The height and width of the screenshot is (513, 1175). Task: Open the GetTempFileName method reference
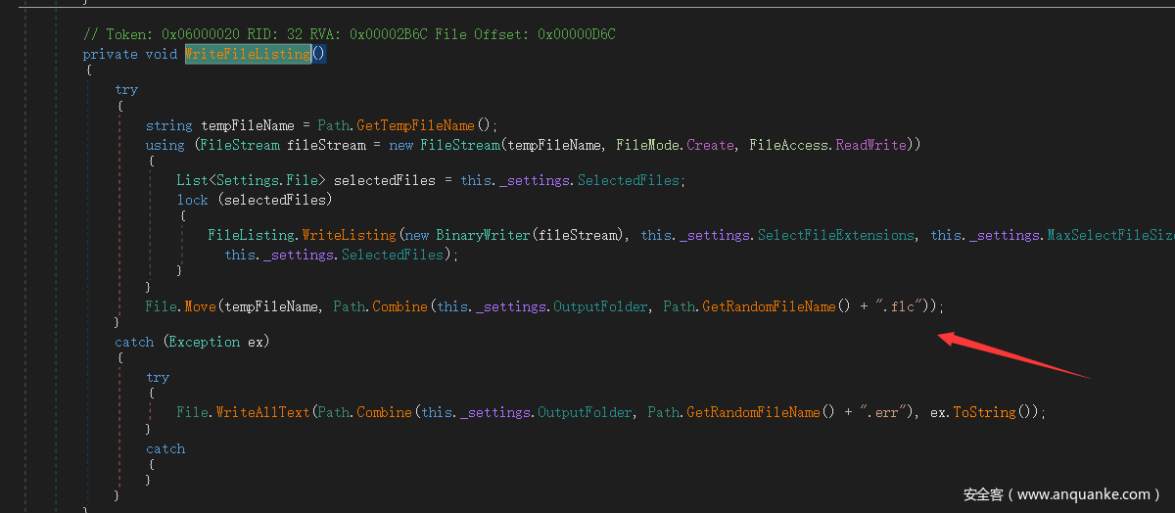point(426,125)
